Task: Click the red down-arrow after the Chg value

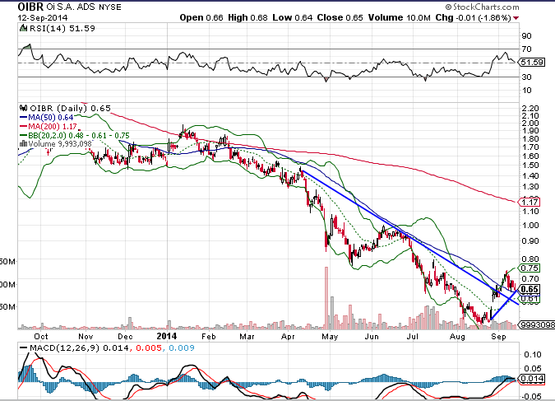Action: click(x=516, y=18)
